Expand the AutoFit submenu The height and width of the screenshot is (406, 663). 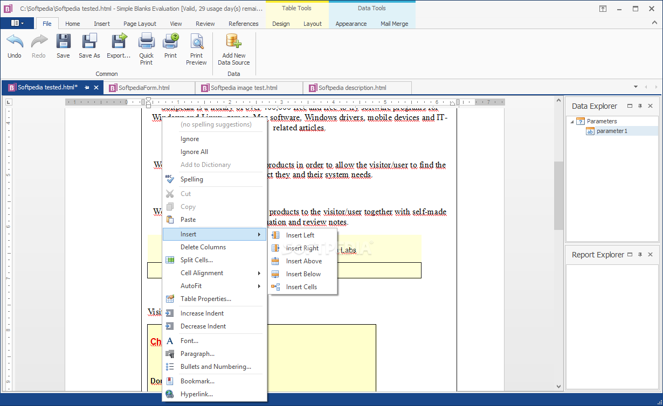point(215,286)
